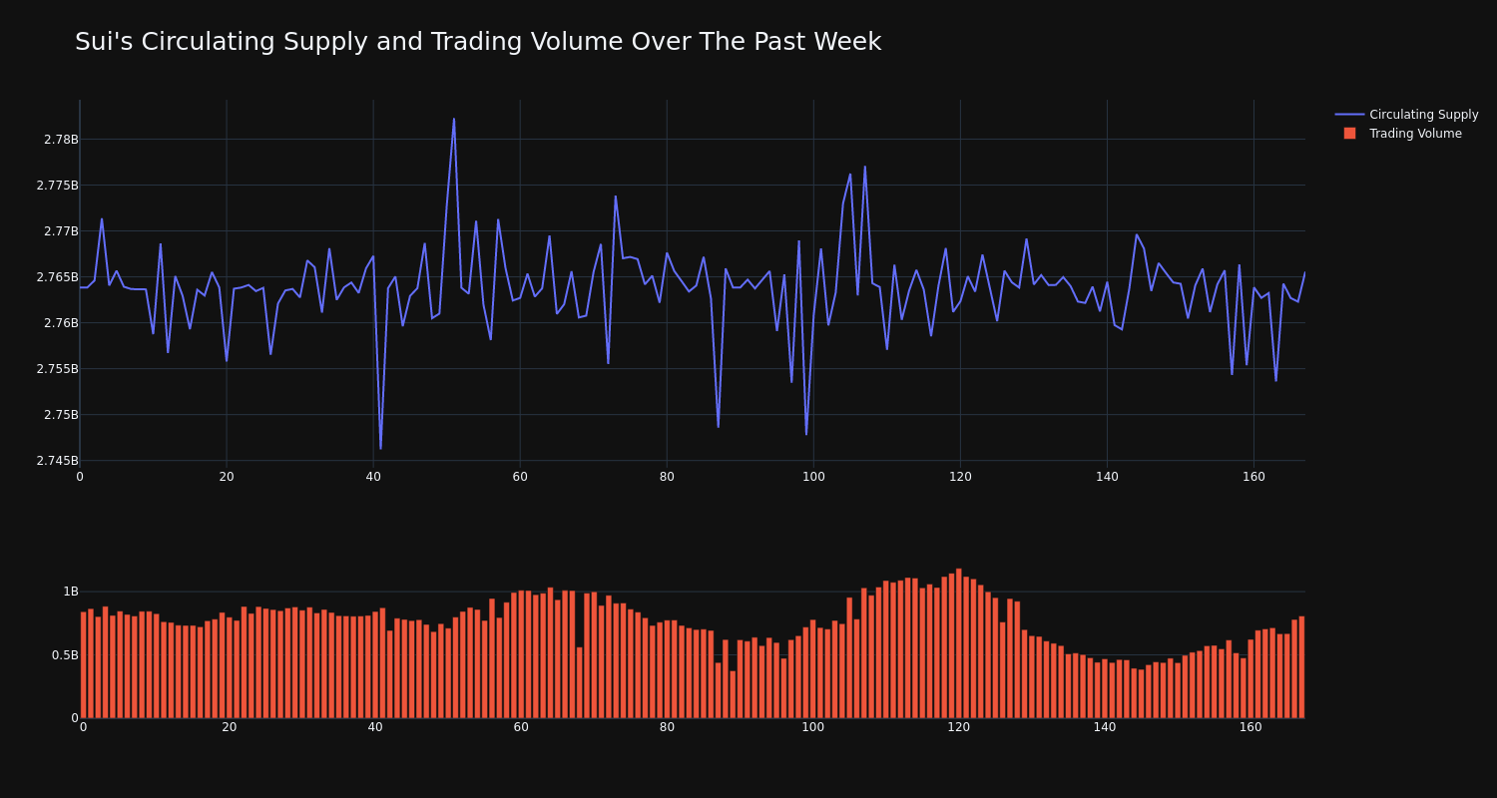Click x-axis label 20 on supply chart
Image resolution: width=1497 pixels, height=798 pixels.
point(227,477)
